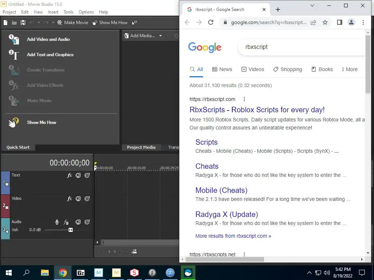Viewport: 374px width, 280px height.
Task: Mute the Audio track
Action: pyautogui.click(x=78, y=222)
